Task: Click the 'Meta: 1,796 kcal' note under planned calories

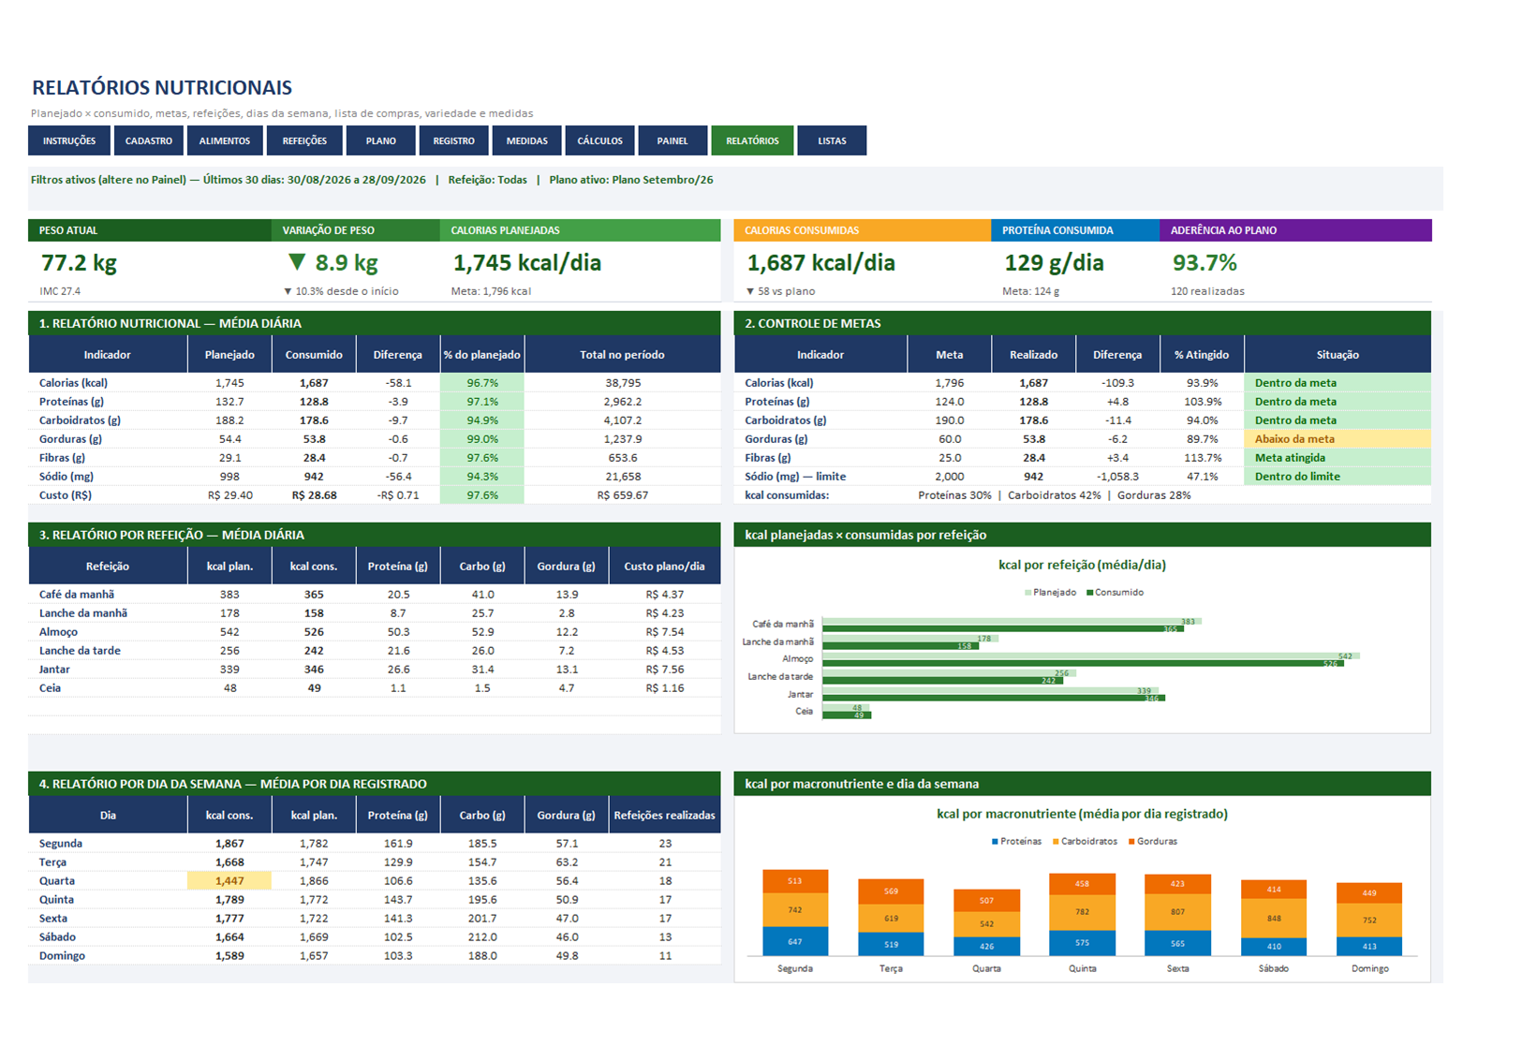Action: [x=491, y=291]
